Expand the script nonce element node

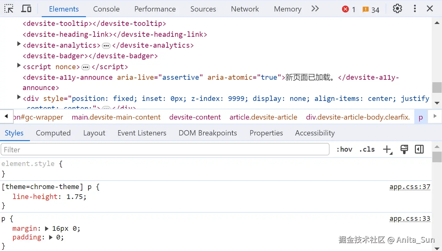coord(19,66)
